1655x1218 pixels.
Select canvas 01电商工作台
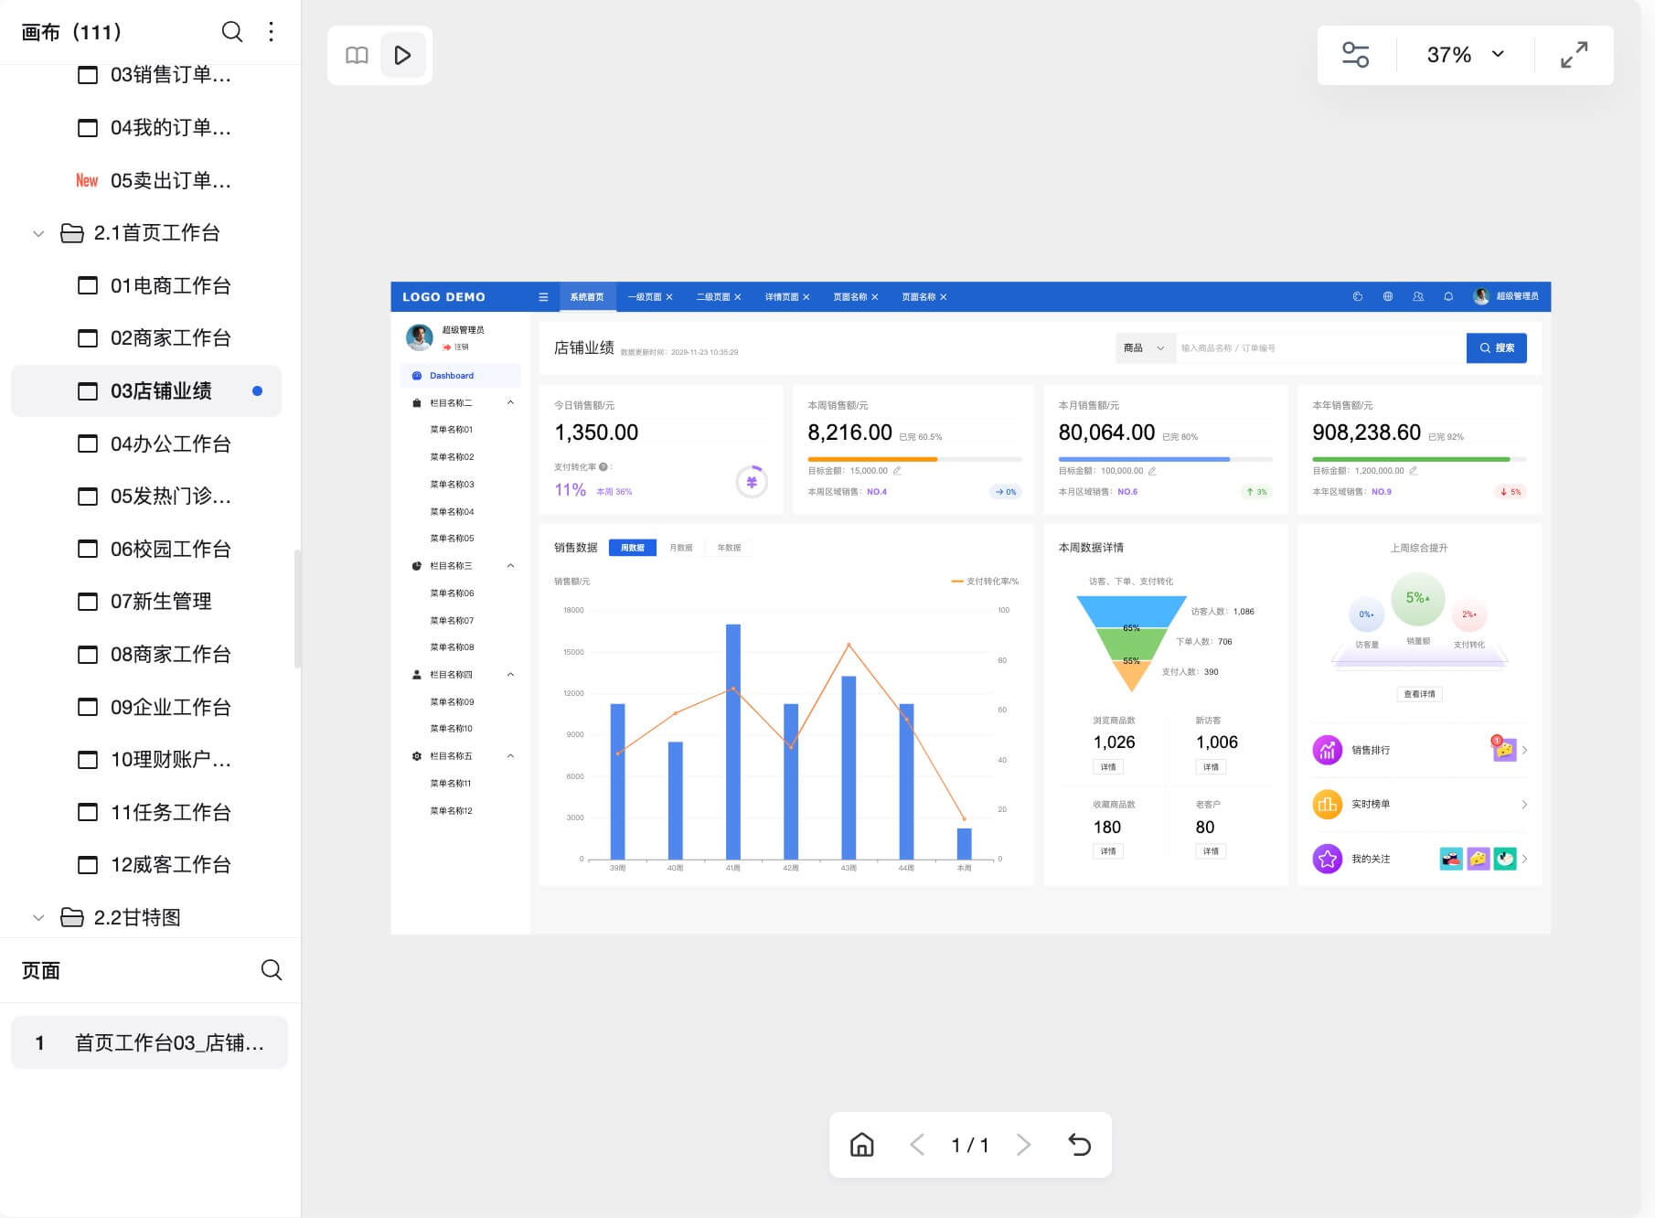[x=146, y=285]
